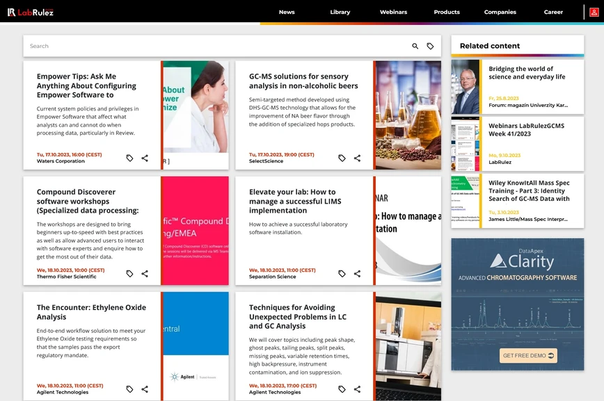
Task: Open Compound Discoverer software workshops title
Action: (x=88, y=201)
